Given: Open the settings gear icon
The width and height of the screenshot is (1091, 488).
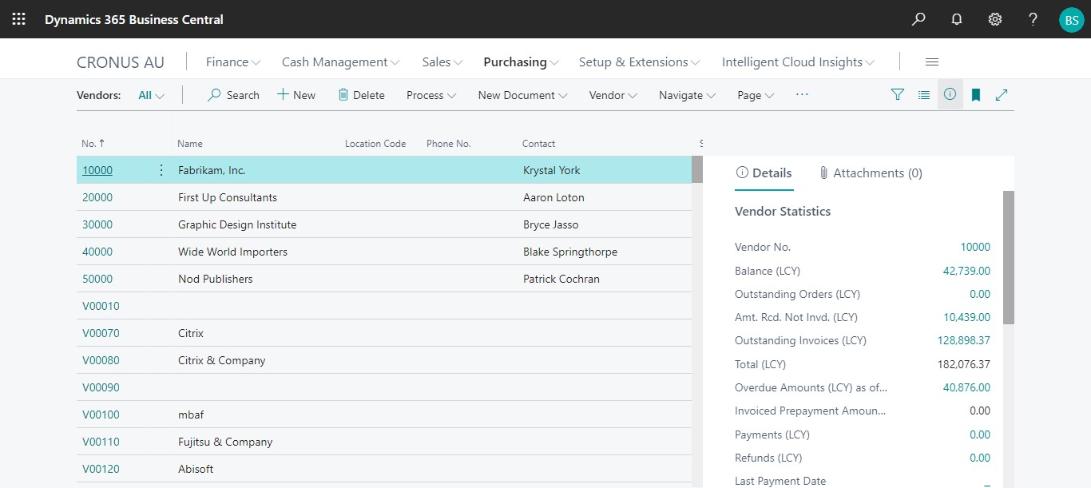Looking at the screenshot, I should (x=995, y=19).
